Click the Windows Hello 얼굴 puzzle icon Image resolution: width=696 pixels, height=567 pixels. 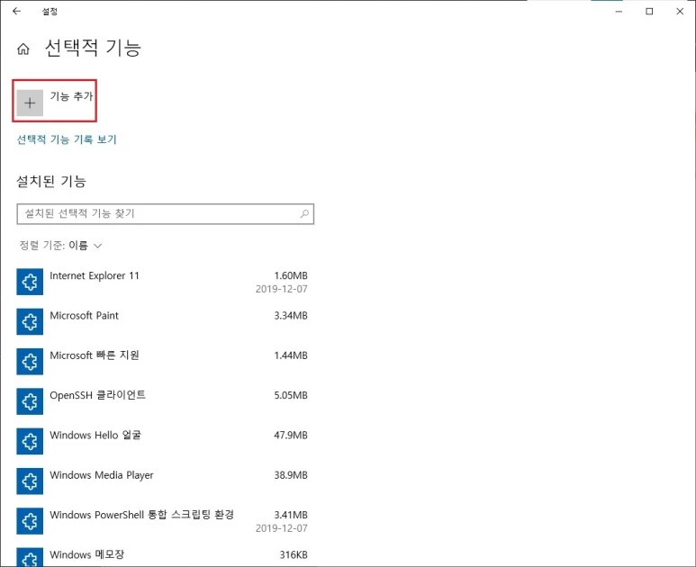point(30,441)
